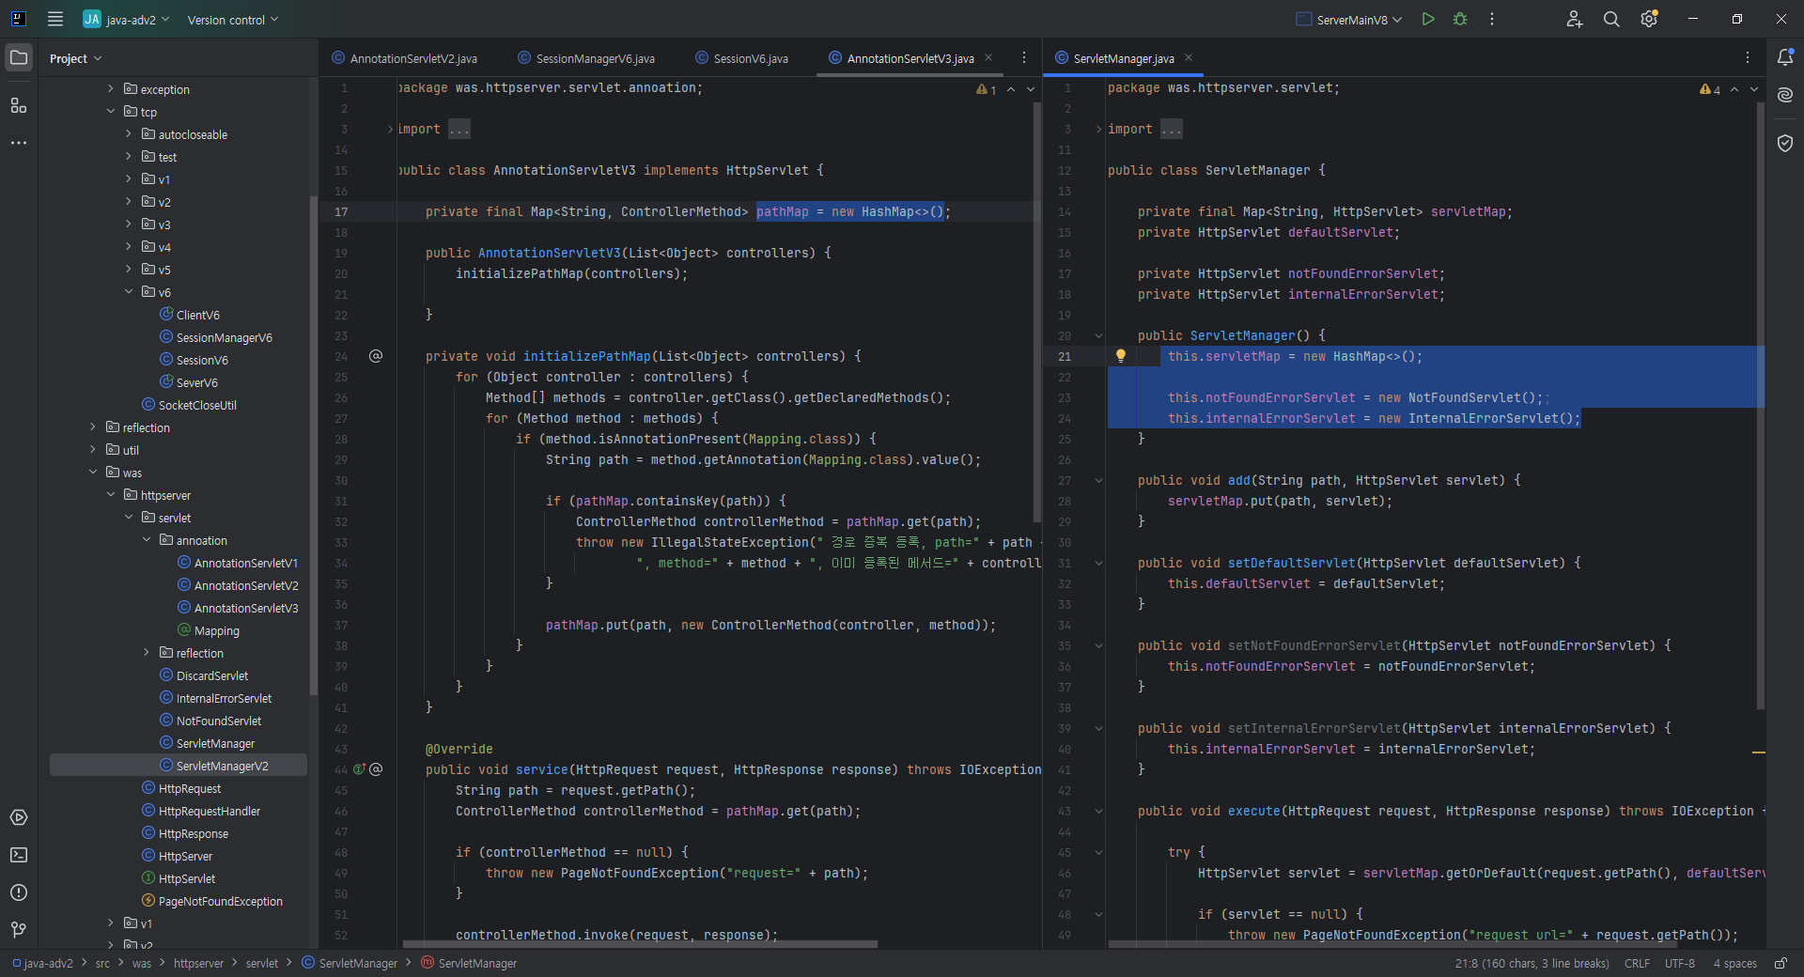Fold the ServletManager constructor at line 20
The image size is (1804, 977).
[1097, 335]
